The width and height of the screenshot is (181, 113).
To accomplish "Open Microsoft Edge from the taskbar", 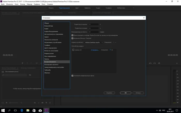I will pyautogui.click(x=22, y=110).
